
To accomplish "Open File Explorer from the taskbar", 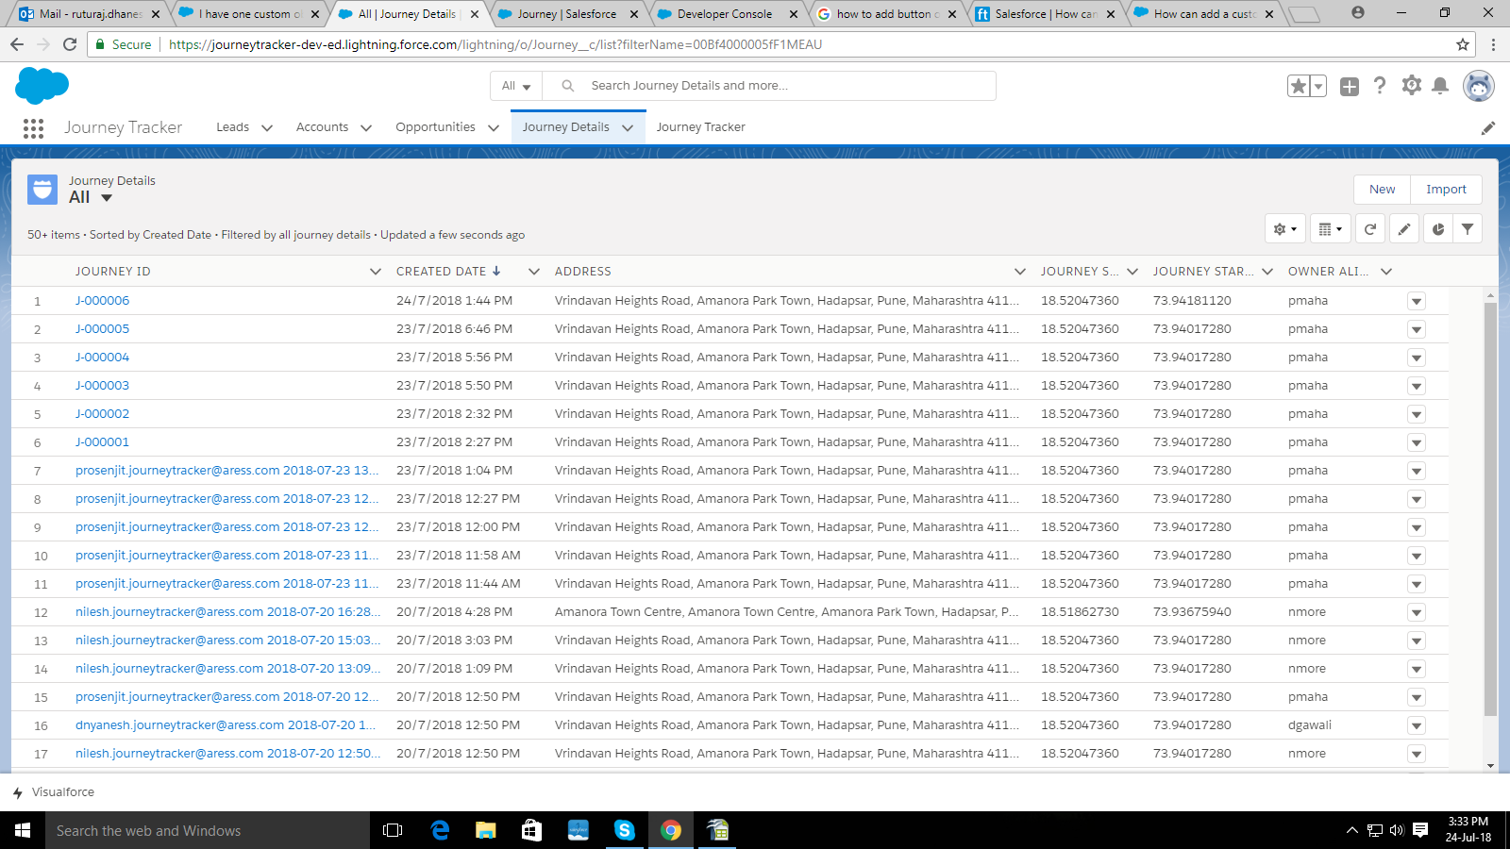I will click(x=485, y=830).
